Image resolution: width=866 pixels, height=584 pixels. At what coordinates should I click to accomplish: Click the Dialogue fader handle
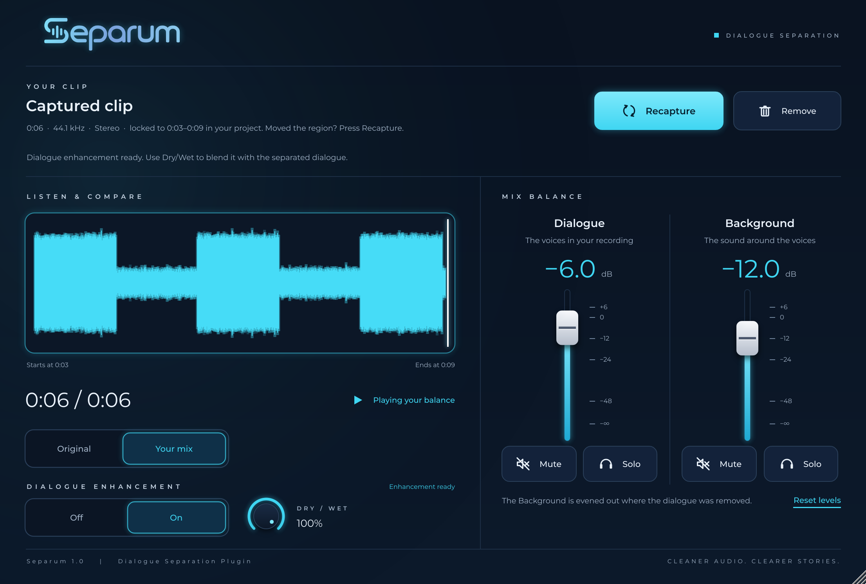(567, 328)
